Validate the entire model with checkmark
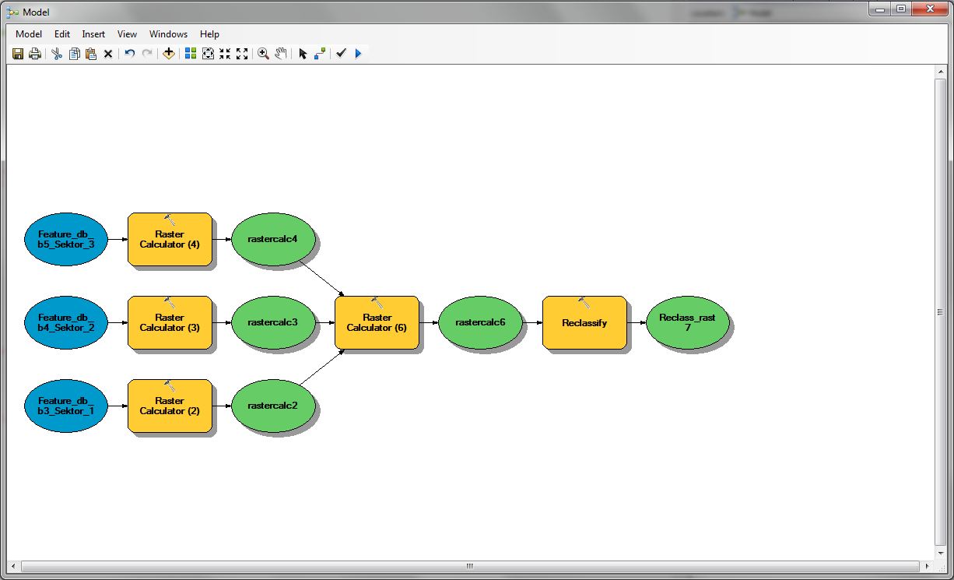The height and width of the screenshot is (580, 954). (341, 54)
